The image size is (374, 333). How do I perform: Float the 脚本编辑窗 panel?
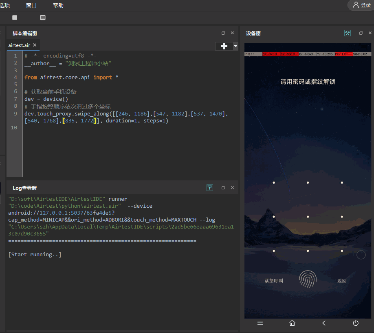[x=223, y=33]
